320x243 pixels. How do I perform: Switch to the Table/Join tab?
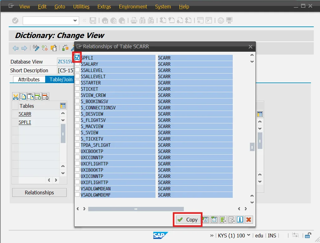click(x=60, y=79)
